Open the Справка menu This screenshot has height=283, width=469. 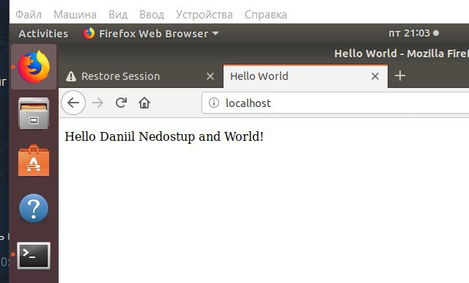click(265, 15)
